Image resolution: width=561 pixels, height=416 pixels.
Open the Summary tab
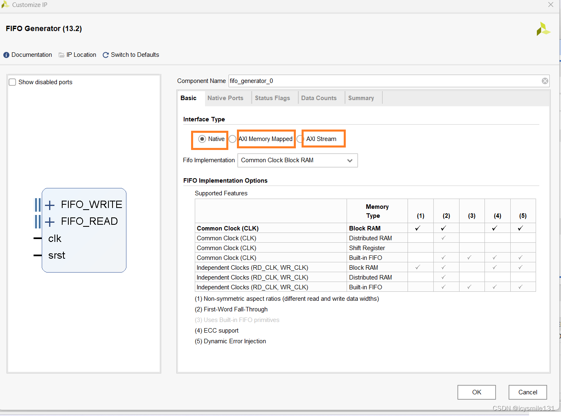click(x=361, y=98)
